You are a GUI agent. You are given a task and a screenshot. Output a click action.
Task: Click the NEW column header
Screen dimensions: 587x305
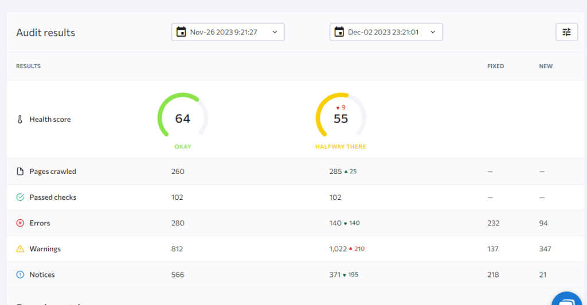pyautogui.click(x=546, y=66)
